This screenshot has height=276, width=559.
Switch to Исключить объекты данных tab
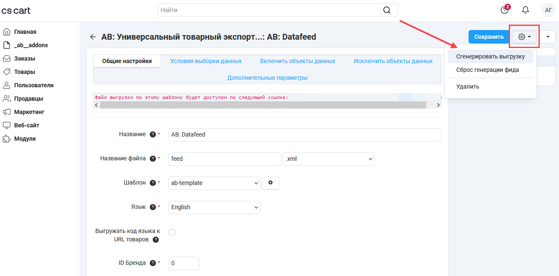[x=393, y=61]
